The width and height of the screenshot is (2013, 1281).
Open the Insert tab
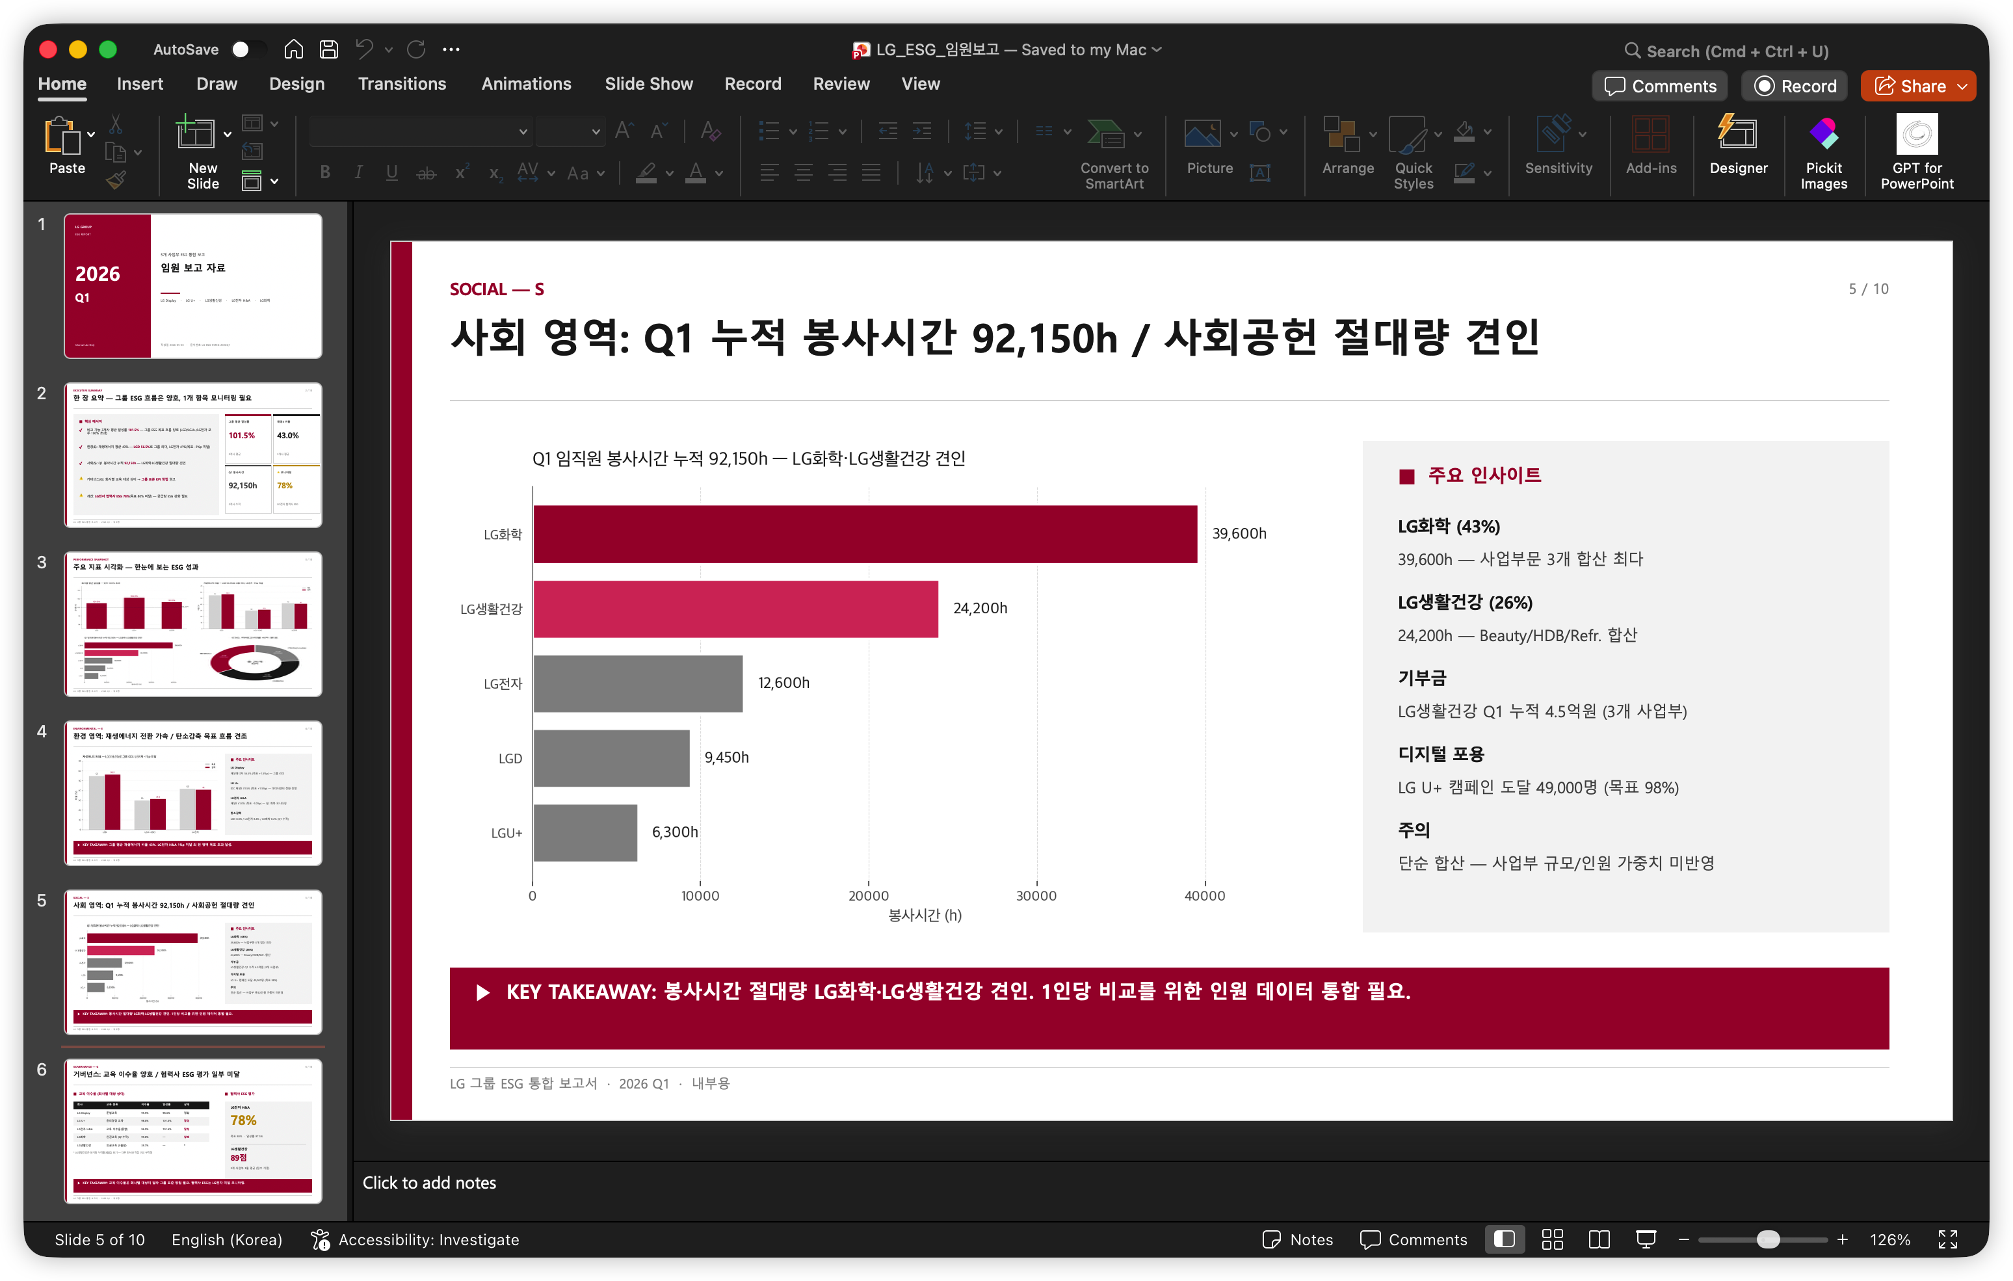click(x=140, y=84)
